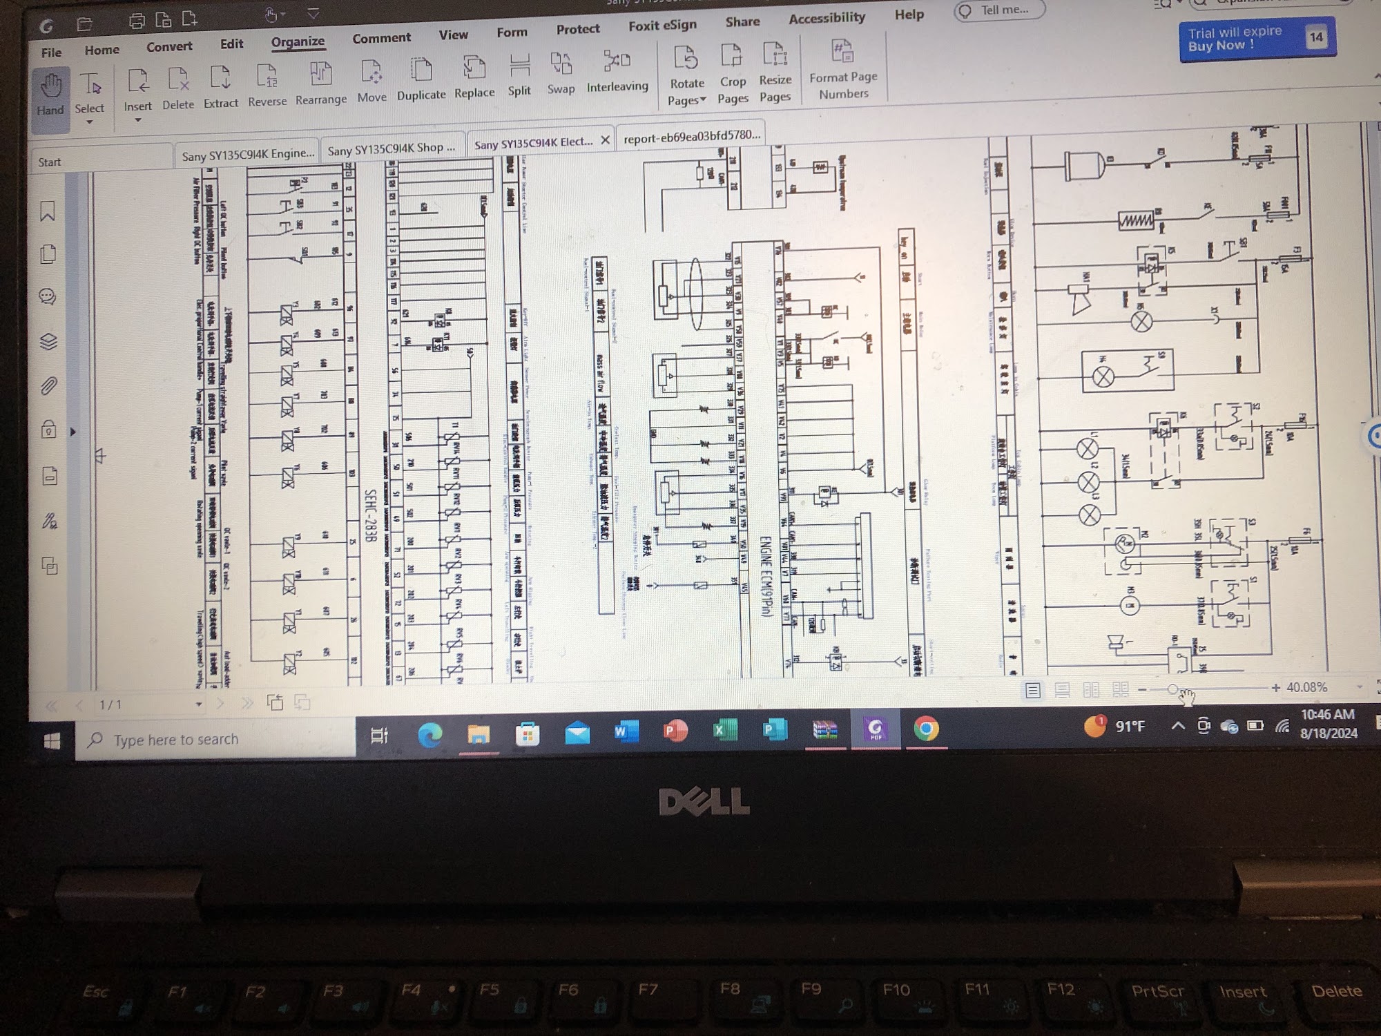Screen dimensions: 1381x1036
Task: Open the Layers panel in sidebar
Action: click(x=48, y=342)
